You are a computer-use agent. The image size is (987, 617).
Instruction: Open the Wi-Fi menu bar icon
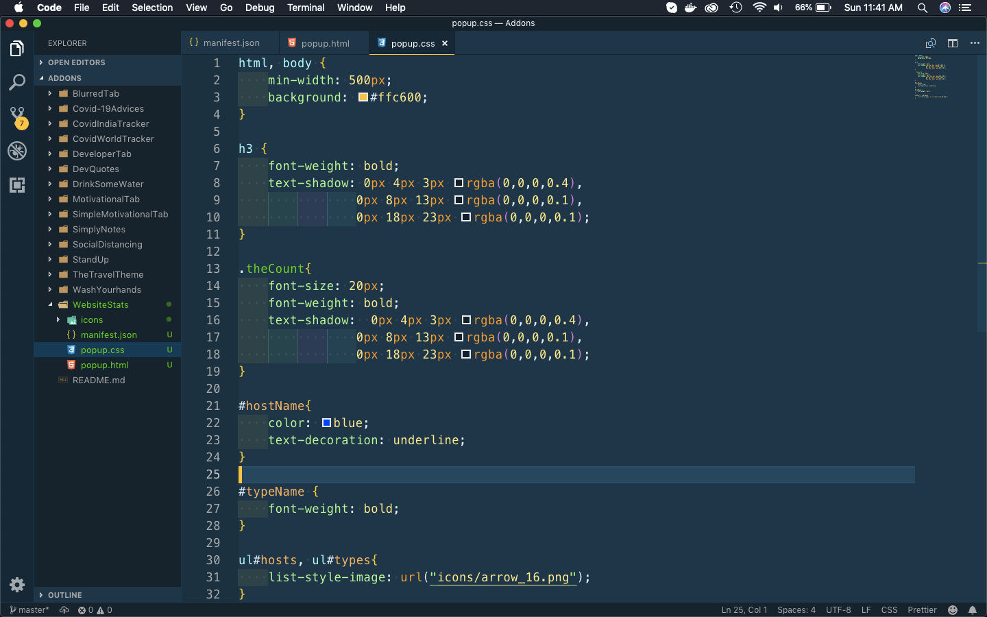tap(759, 8)
